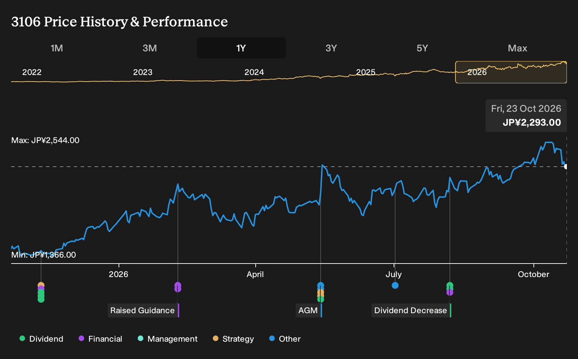578x359 pixels.
Task: Click the orange Strategy legend swatch
Action: click(216, 339)
